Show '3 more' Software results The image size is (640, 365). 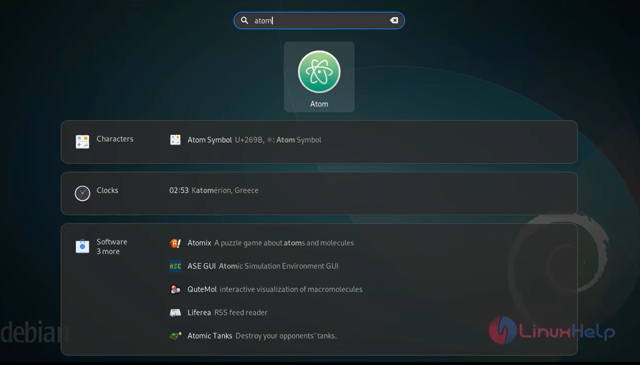click(108, 252)
